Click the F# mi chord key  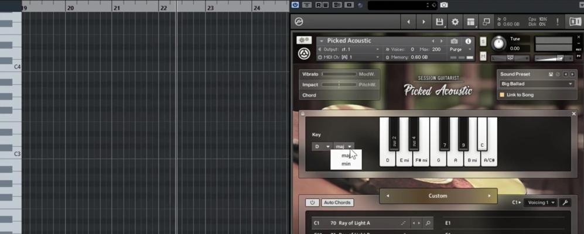421,160
